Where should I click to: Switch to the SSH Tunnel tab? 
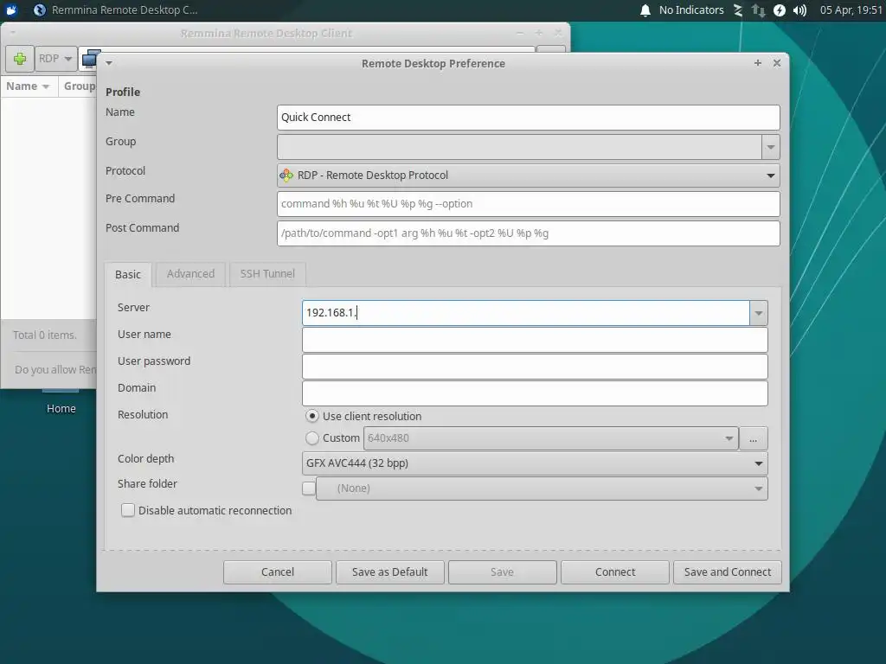[267, 274]
